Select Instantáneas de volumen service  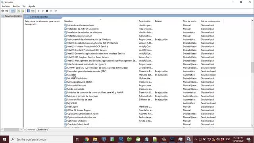pyautogui.click(x=79, y=36)
